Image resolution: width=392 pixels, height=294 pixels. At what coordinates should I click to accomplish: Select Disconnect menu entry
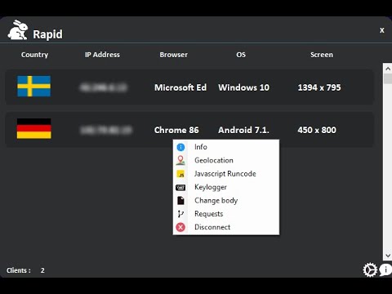click(x=226, y=227)
